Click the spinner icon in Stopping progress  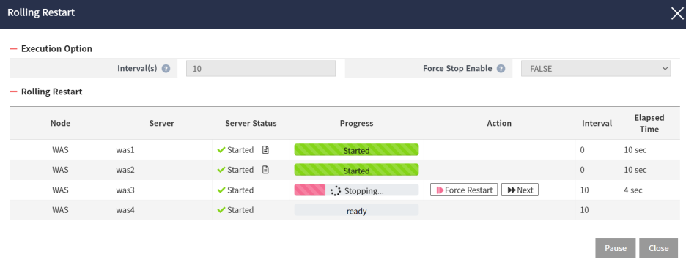tap(336, 190)
